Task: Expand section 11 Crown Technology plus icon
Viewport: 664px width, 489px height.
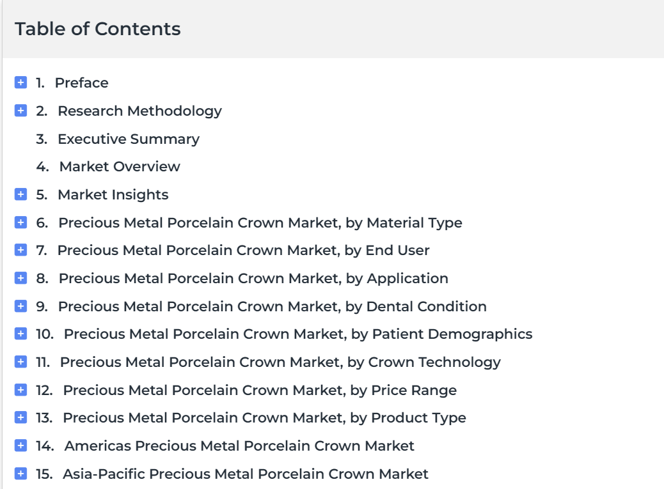Action: click(20, 362)
